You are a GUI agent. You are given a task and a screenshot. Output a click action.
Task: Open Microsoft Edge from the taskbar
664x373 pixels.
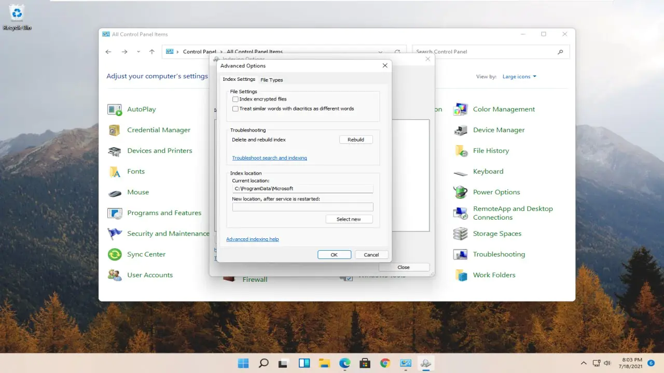(x=345, y=363)
